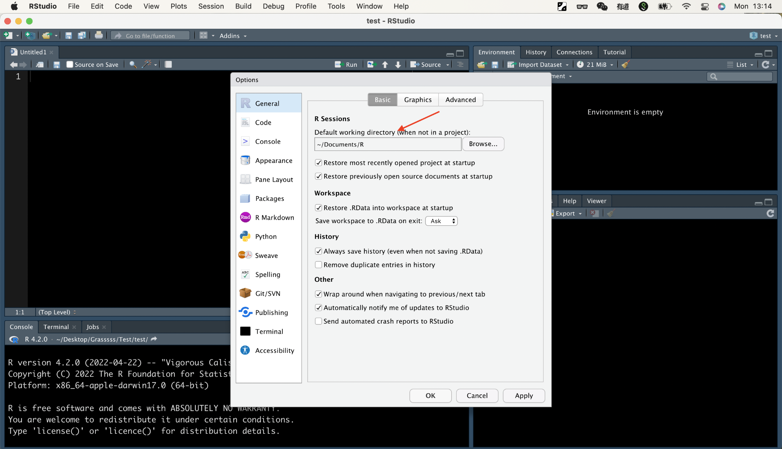Clear environment objects with broom icon

click(x=625, y=64)
